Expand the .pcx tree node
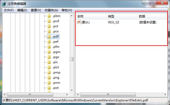Screen dimensions: 170x105 pos(45,31)
